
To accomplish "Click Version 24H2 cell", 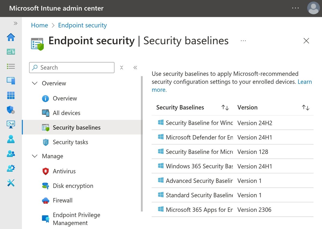I will click(x=255, y=123).
